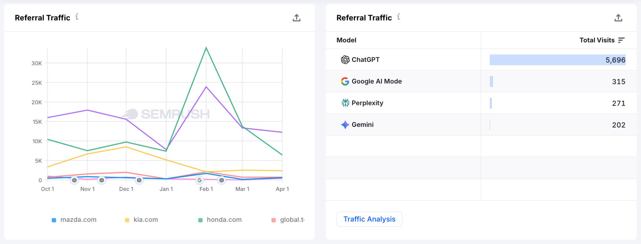The height and width of the screenshot is (244, 641).
Task: Click the Gemini sparkle logo icon
Action: 345,125
